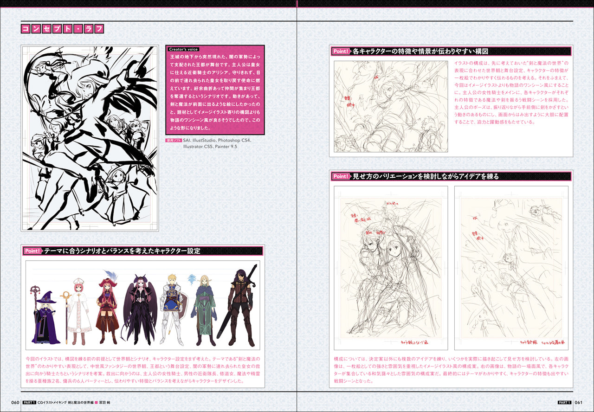Open the left rough sketch with two central figures
The height and width of the screenshot is (412, 594).
pos(390,268)
